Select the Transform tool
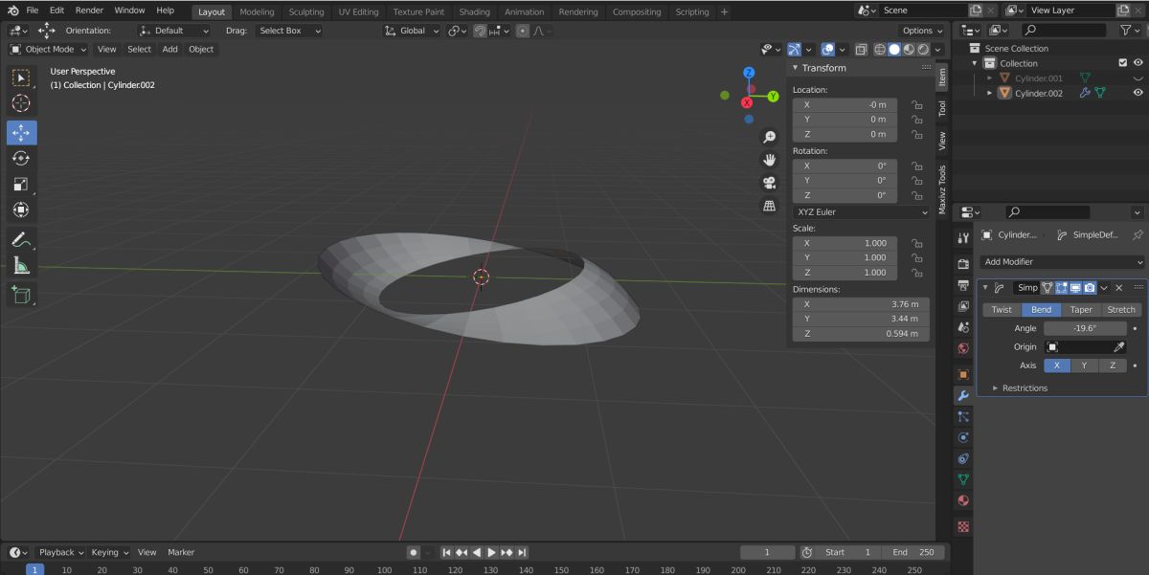Viewport: 1149px width, 575px height. (x=21, y=210)
